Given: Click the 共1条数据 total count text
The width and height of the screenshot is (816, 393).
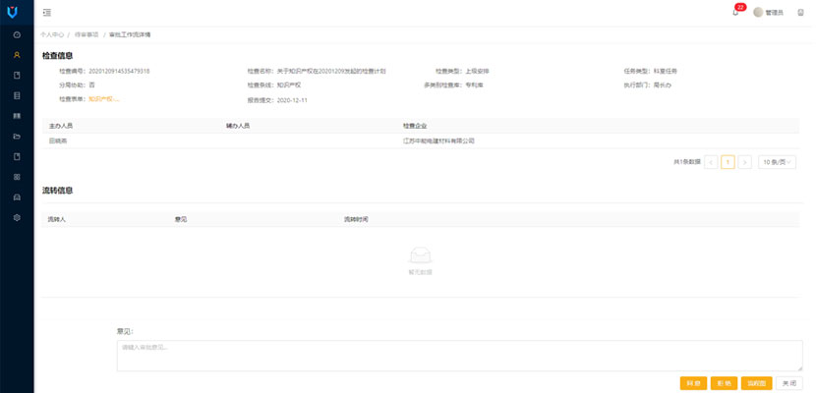Looking at the screenshot, I should coord(687,162).
